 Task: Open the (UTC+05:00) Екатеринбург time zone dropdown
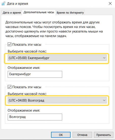(x=57, y=58)
